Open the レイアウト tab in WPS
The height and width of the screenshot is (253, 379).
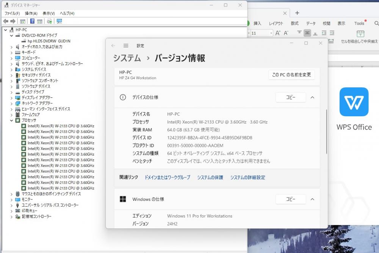[x=276, y=23]
